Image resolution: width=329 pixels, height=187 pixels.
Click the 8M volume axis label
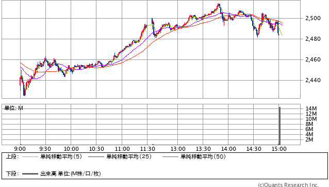(x=309, y=124)
